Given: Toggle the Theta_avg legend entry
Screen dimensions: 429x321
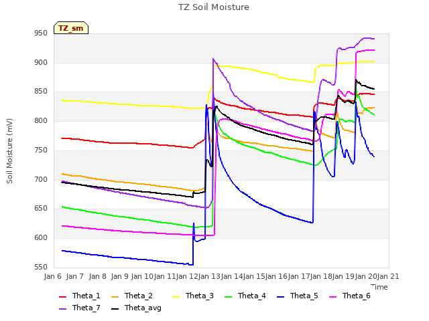Looking at the screenshot, I should pyautogui.click(x=136, y=308).
